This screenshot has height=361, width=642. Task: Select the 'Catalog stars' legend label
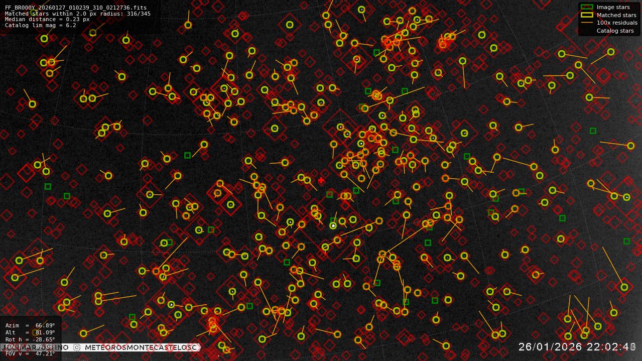click(615, 31)
